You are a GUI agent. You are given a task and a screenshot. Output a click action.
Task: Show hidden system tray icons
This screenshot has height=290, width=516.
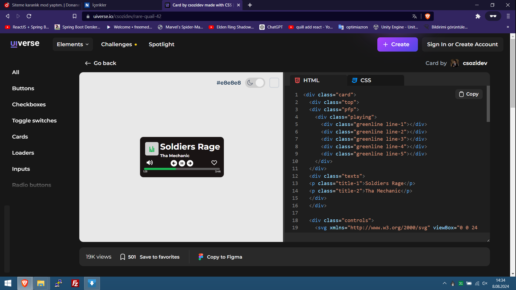[x=445, y=283]
